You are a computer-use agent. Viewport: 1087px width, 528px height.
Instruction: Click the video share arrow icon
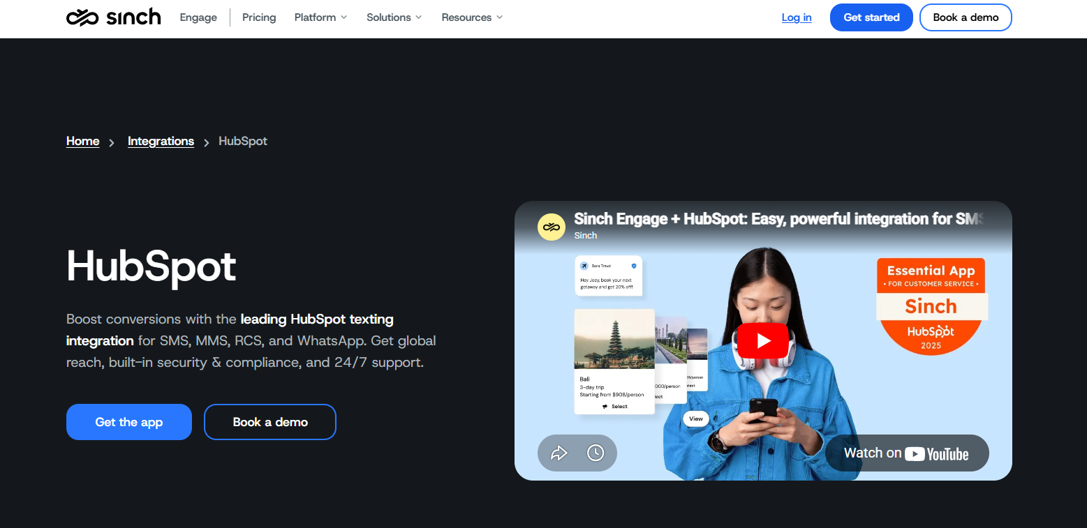[559, 453]
